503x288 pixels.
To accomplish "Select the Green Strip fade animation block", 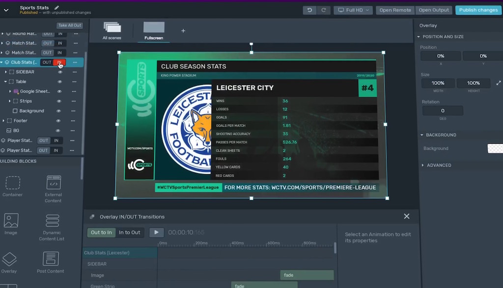I will [264, 285].
